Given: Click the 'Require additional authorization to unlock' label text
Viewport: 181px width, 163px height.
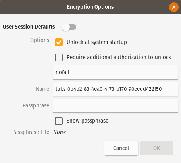Looking at the screenshot, I should pyautogui.click(x=119, y=58).
